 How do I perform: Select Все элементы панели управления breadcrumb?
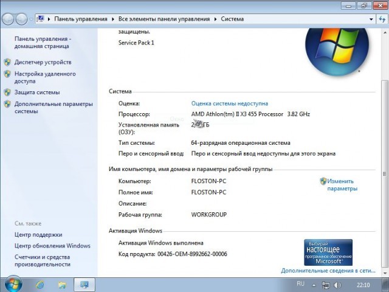click(164, 19)
